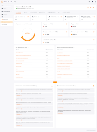Image resolution: width=97 pixels, height=132 pixels.
Task: Click help icon on Группы card
Action: coord(38,17)
